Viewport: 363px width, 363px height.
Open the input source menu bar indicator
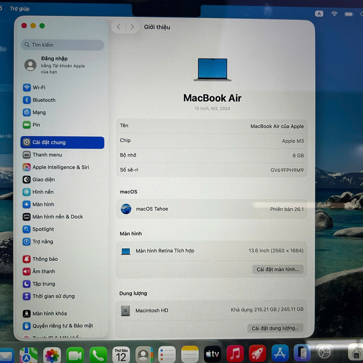[x=319, y=14]
